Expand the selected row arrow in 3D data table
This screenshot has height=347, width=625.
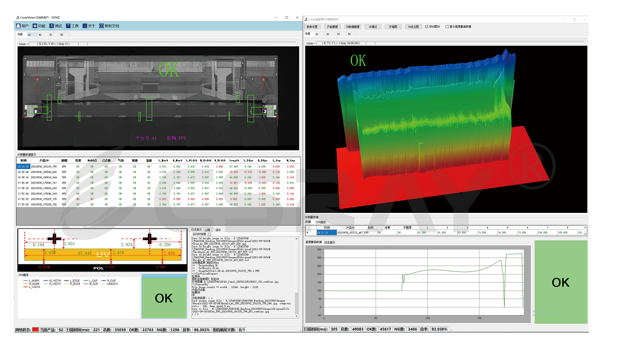tap(307, 233)
